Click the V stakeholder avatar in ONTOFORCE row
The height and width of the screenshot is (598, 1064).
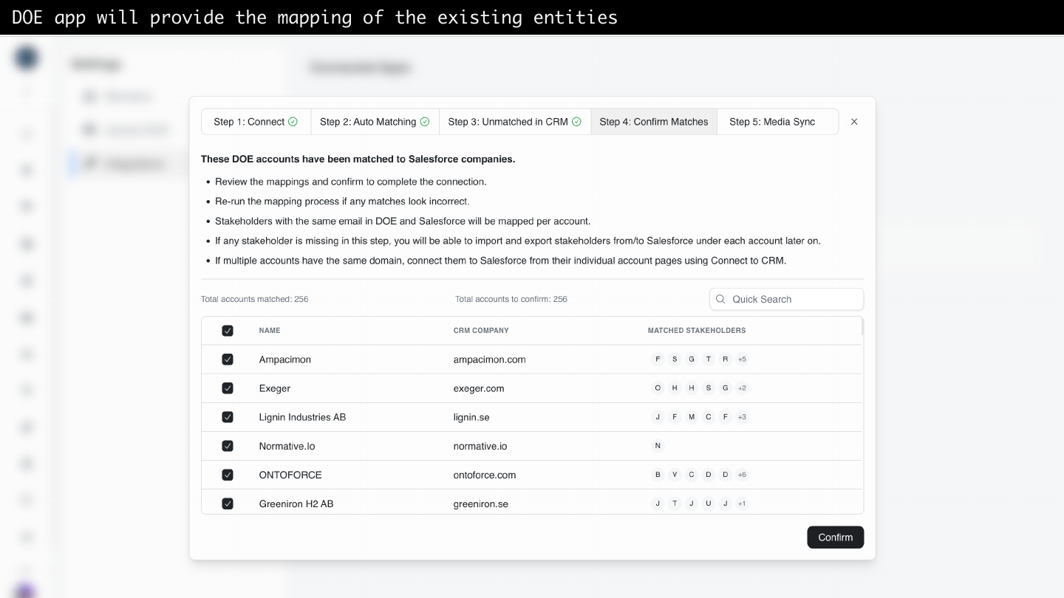coord(675,475)
